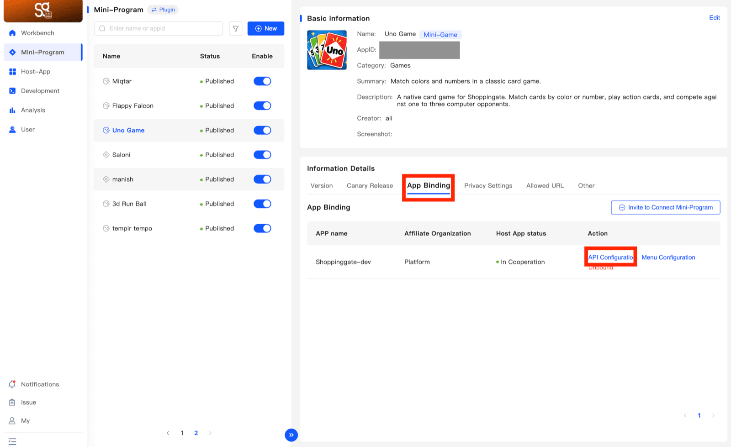Click the Flappy Falcon game icon
Screen dimensions: 731x447
point(106,105)
